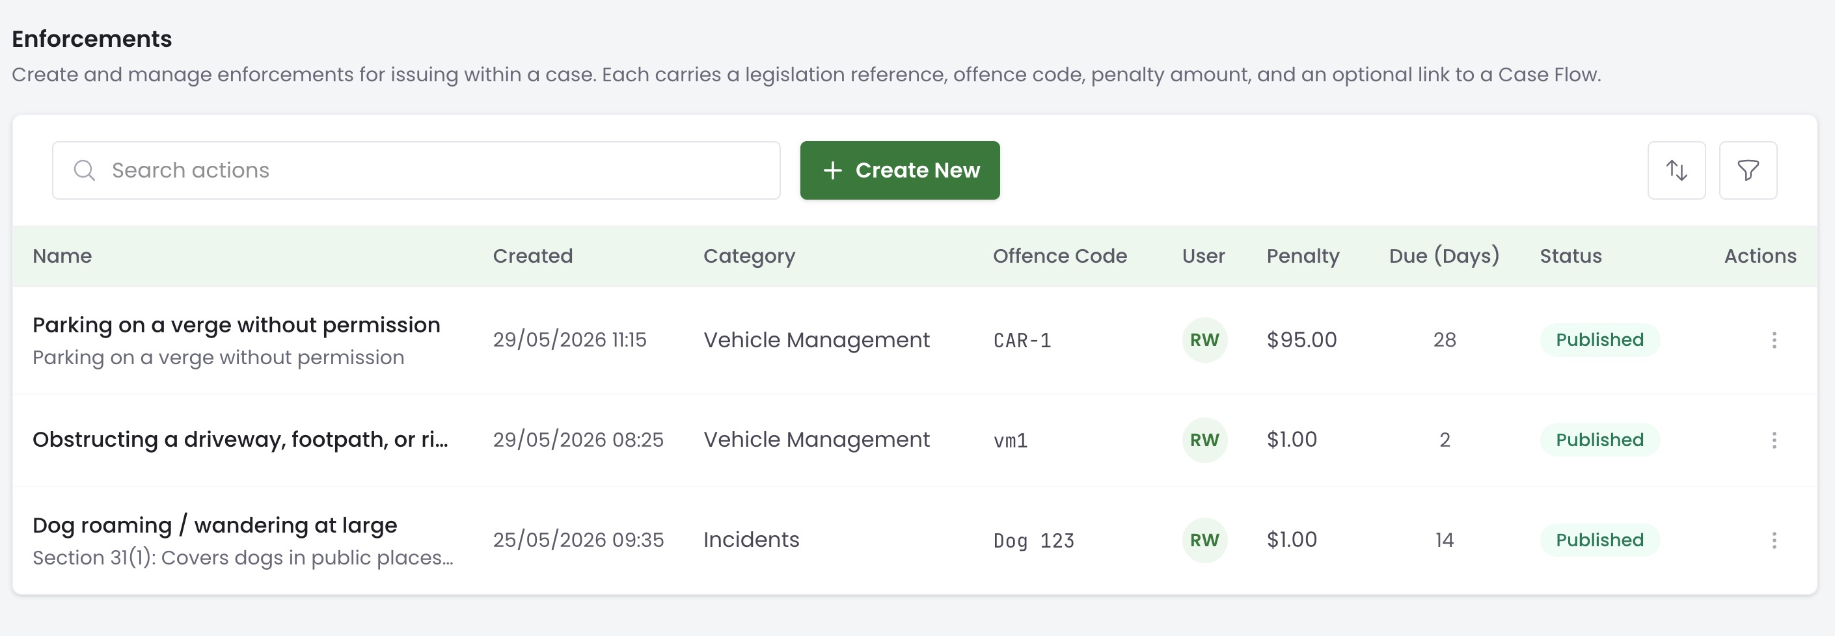Image resolution: width=1835 pixels, height=636 pixels.
Task: Click created date 29/05/2026 08:25
Action: 578,440
